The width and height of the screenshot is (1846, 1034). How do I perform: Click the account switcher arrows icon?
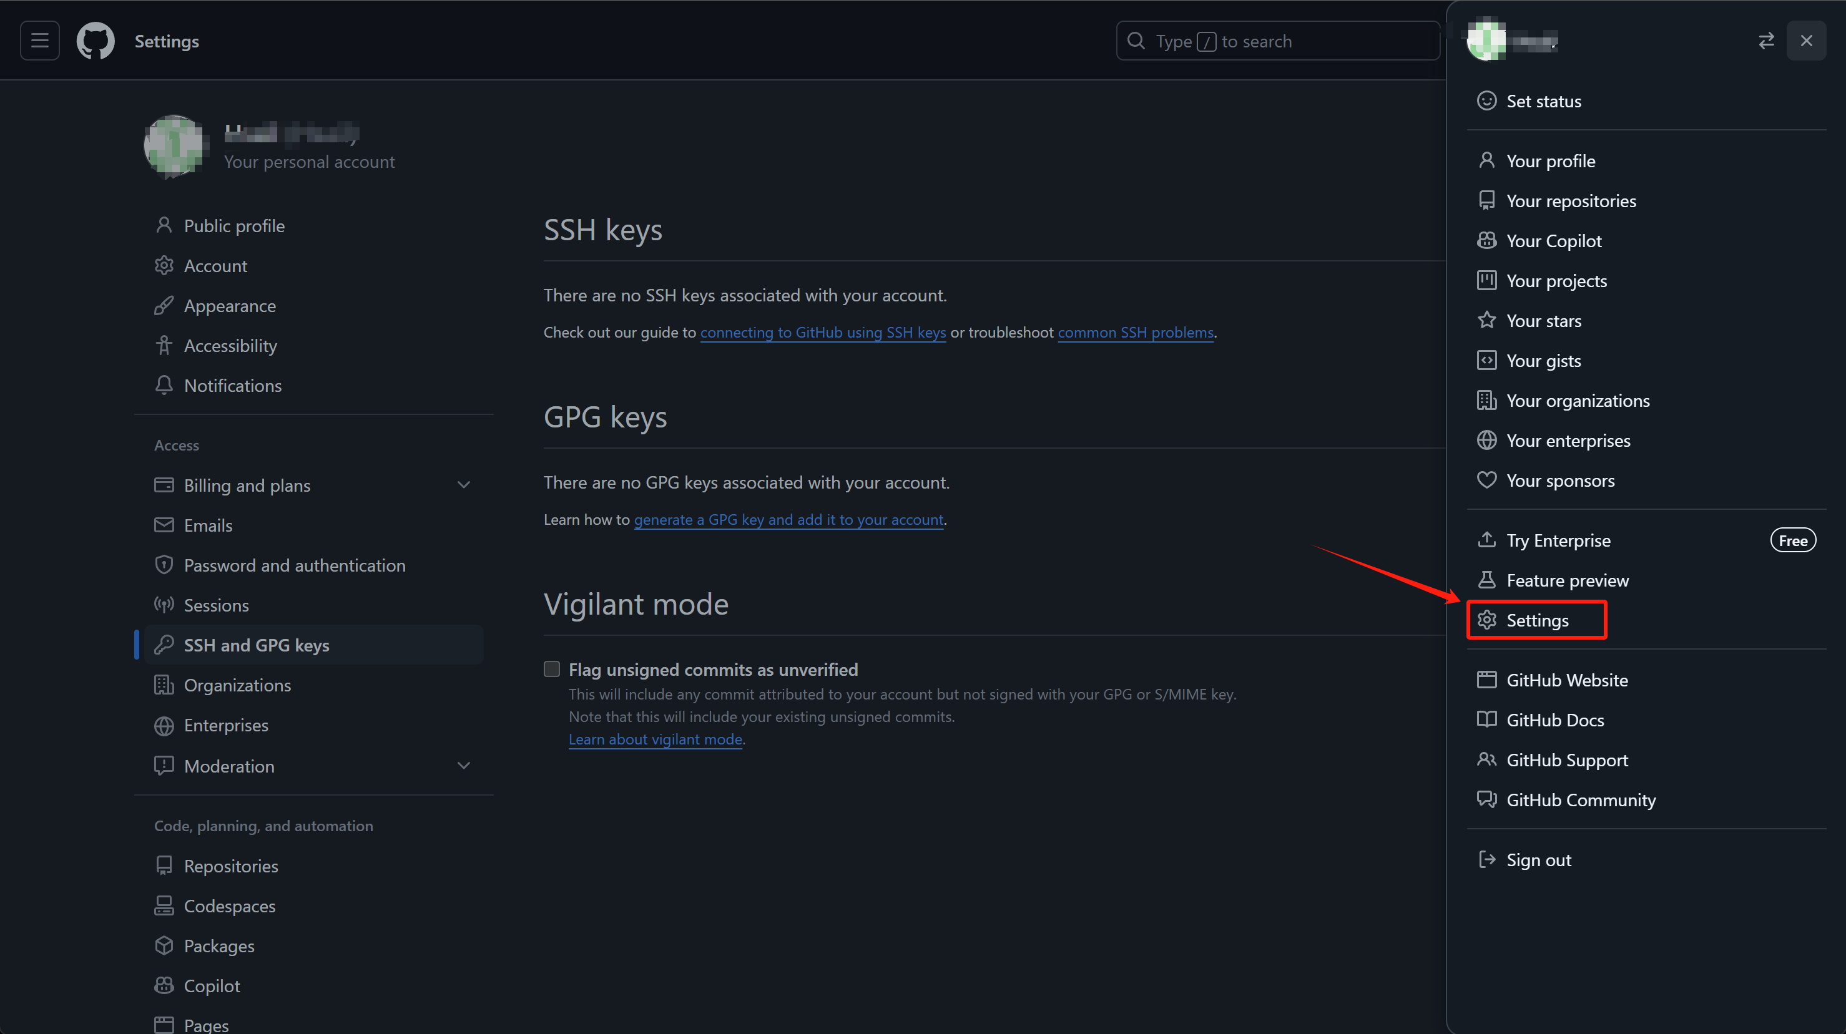(x=1767, y=41)
